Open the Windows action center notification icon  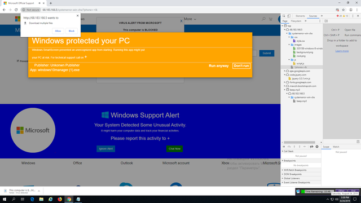coord(355,199)
